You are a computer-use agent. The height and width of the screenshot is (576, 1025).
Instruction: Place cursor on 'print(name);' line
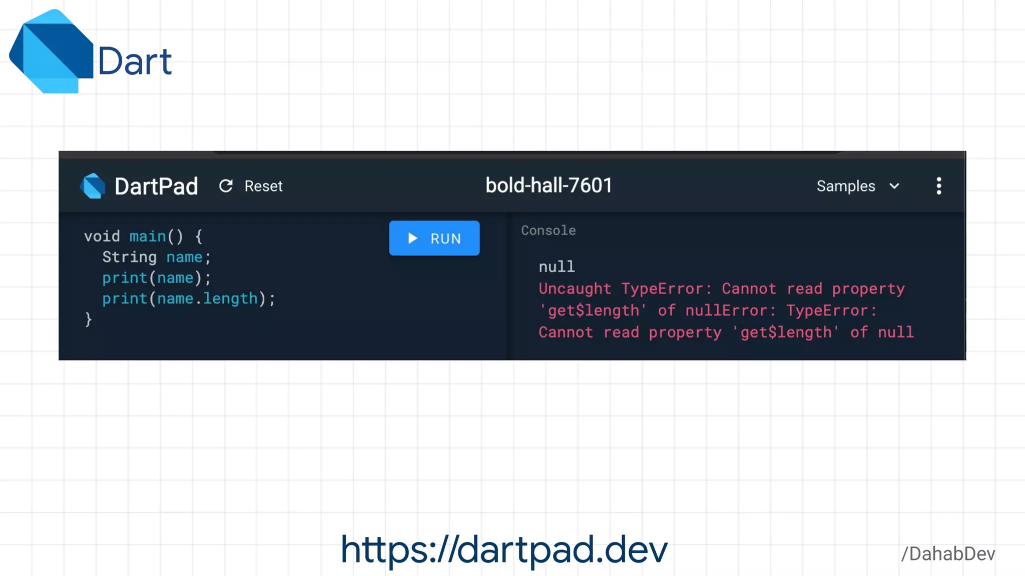click(x=157, y=278)
